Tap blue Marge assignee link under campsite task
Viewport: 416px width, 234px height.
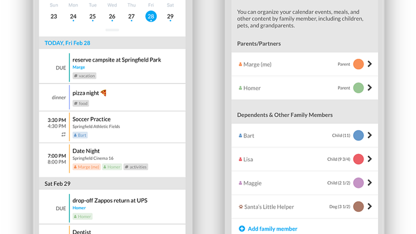coord(79,67)
